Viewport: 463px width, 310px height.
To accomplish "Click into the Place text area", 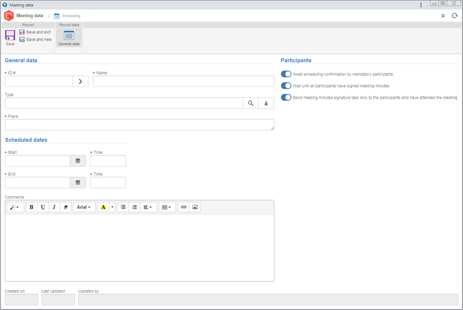I will pos(140,125).
